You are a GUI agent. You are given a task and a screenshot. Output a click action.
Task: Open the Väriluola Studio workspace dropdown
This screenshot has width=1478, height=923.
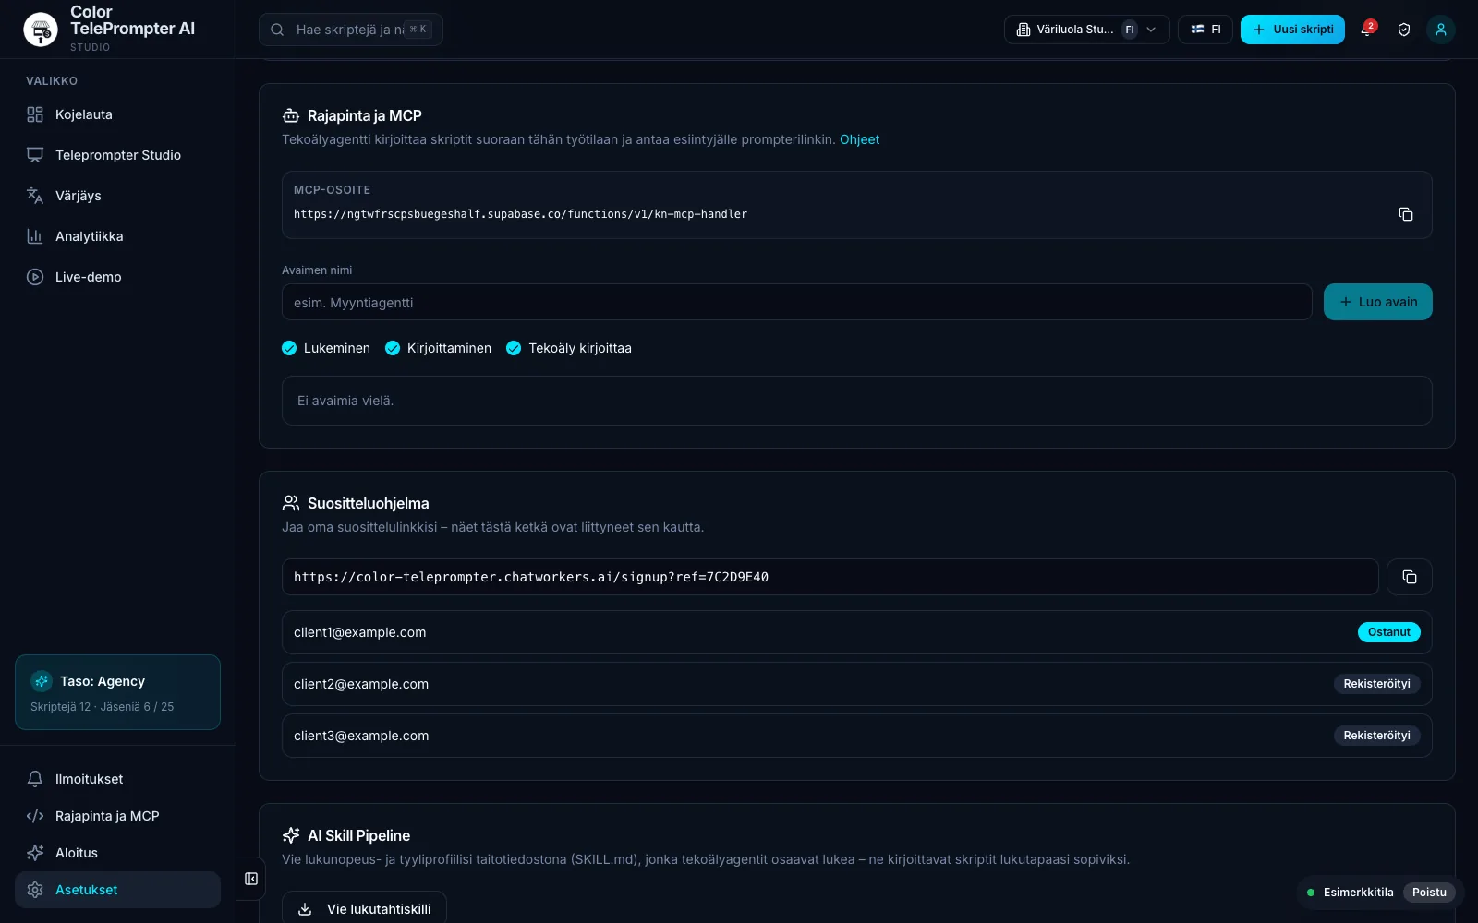[1086, 30]
